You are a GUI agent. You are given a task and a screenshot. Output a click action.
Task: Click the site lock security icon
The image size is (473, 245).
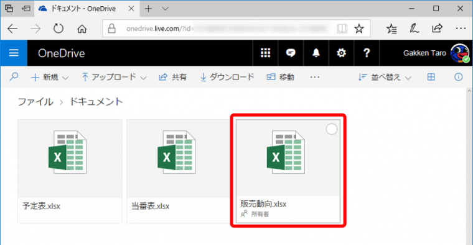[111, 29]
